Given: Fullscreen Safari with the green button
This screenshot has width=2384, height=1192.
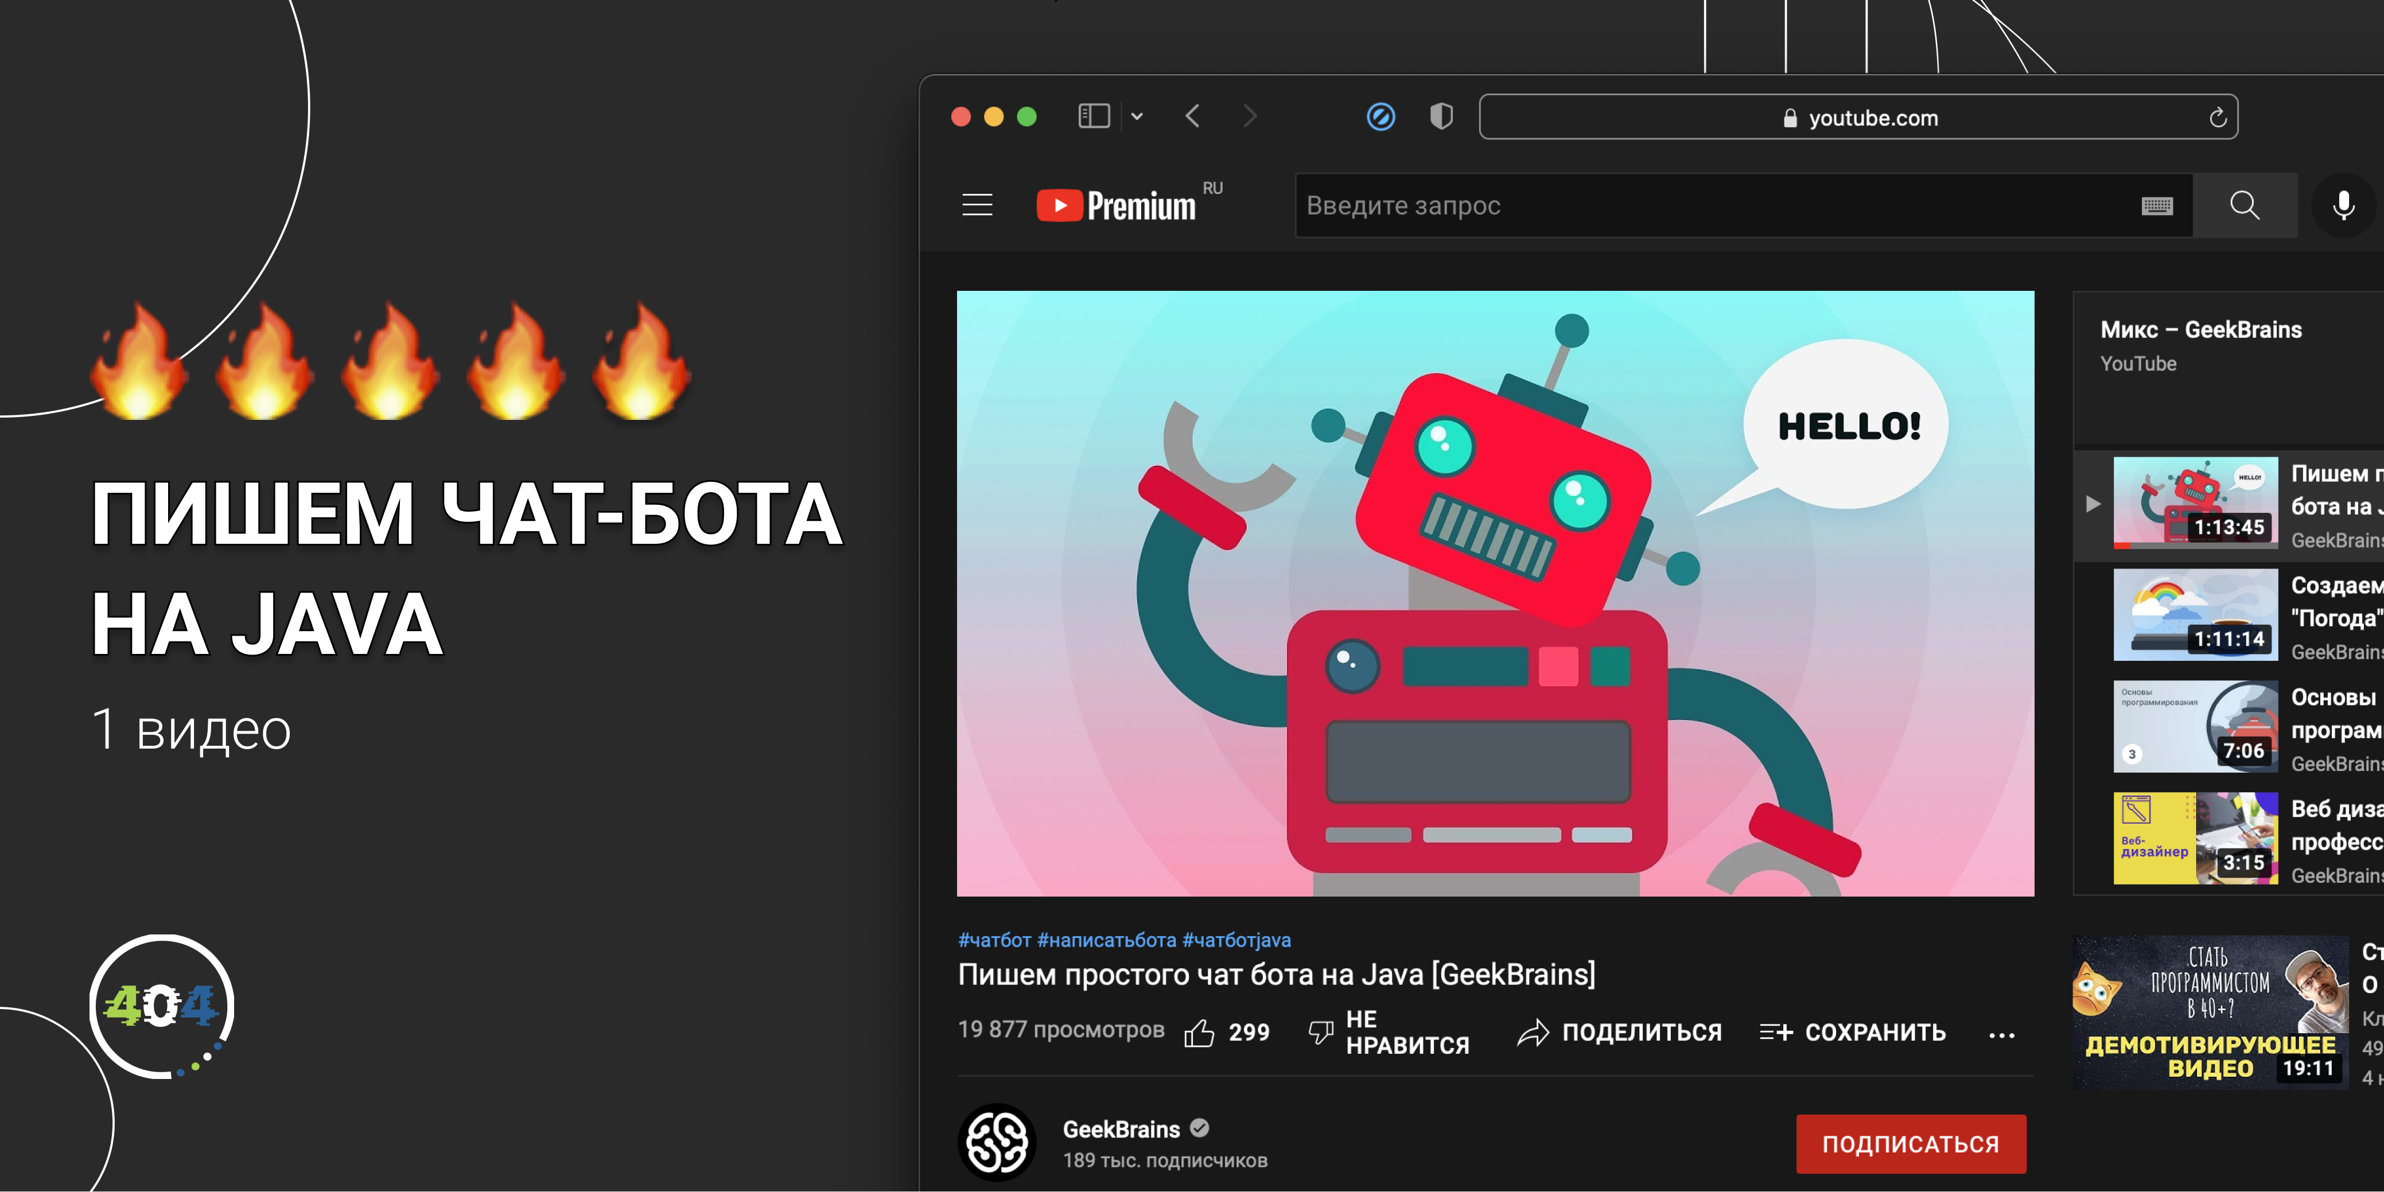Looking at the screenshot, I should click(x=1027, y=116).
